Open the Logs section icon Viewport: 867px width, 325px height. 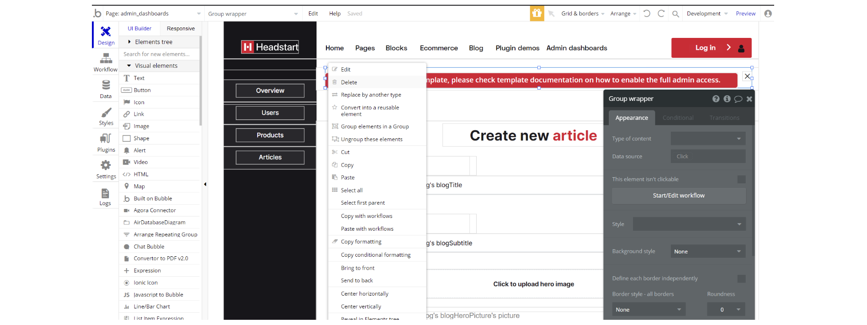pos(105,197)
